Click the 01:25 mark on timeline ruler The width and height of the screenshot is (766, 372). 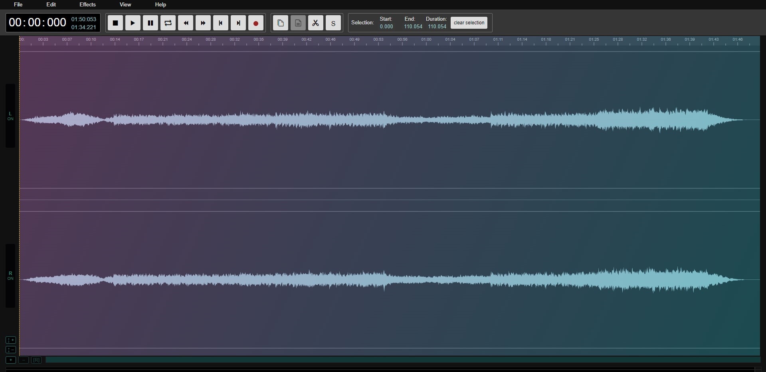[x=594, y=40]
